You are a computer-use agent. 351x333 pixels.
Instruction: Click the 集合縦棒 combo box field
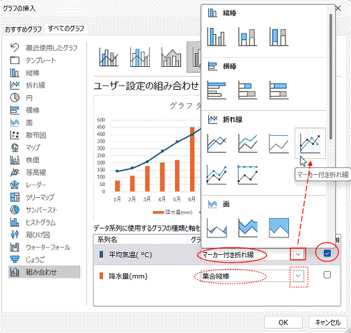[247, 276]
